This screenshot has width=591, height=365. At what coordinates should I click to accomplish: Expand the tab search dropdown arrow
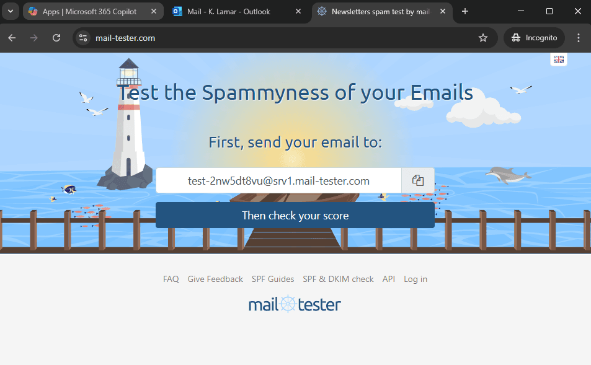click(9, 11)
